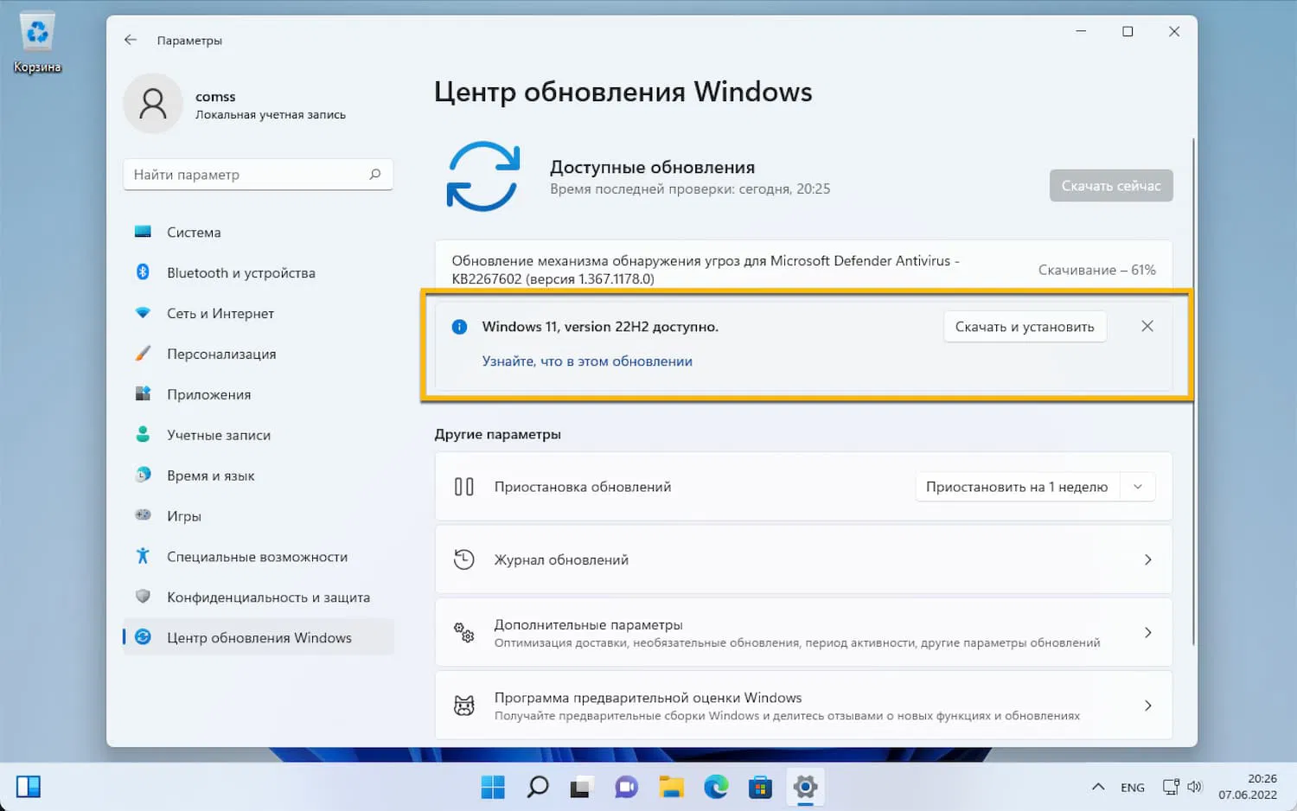Go back with the Settings back arrow
1297x811 pixels.
[x=131, y=40]
